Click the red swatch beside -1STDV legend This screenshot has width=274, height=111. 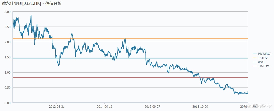pos(254,66)
